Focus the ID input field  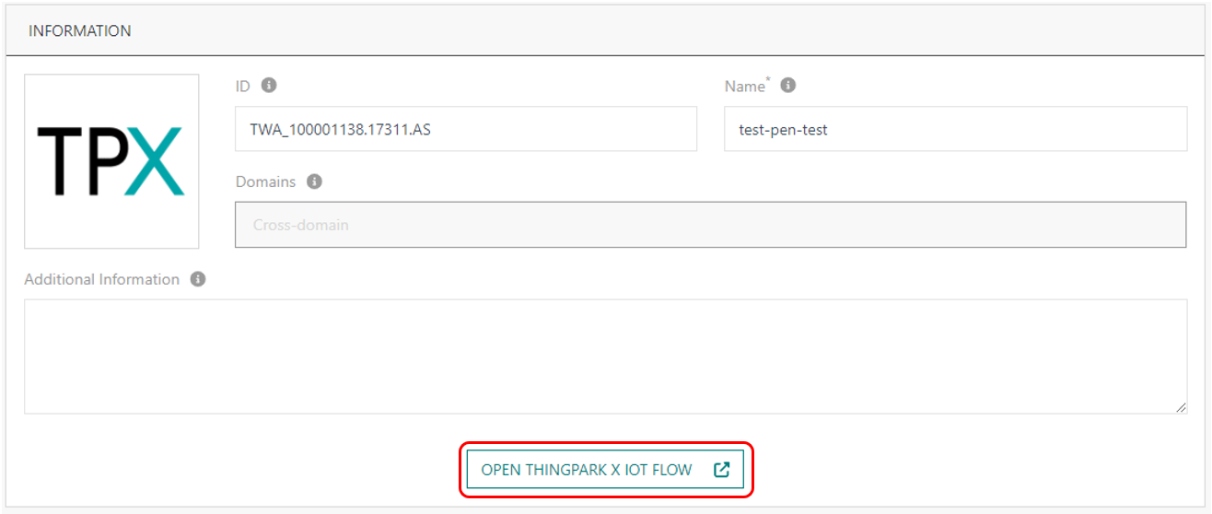click(x=466, y=130)
